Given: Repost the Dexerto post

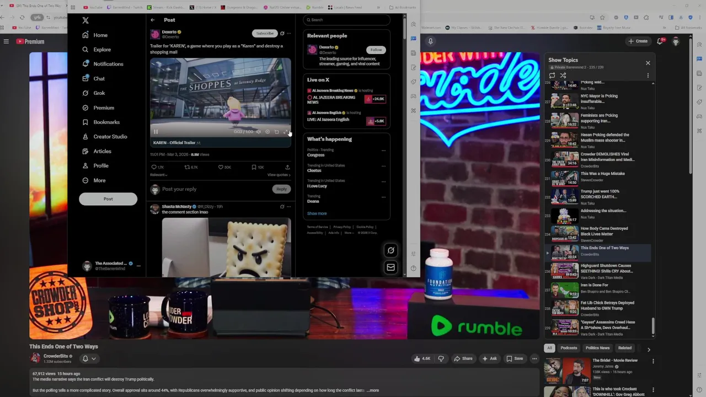Looking at the screenshot, I should (x=191, y=167).
